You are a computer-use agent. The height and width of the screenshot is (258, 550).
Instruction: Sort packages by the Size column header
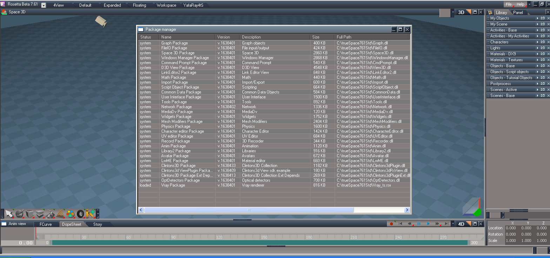coord(322,37)
